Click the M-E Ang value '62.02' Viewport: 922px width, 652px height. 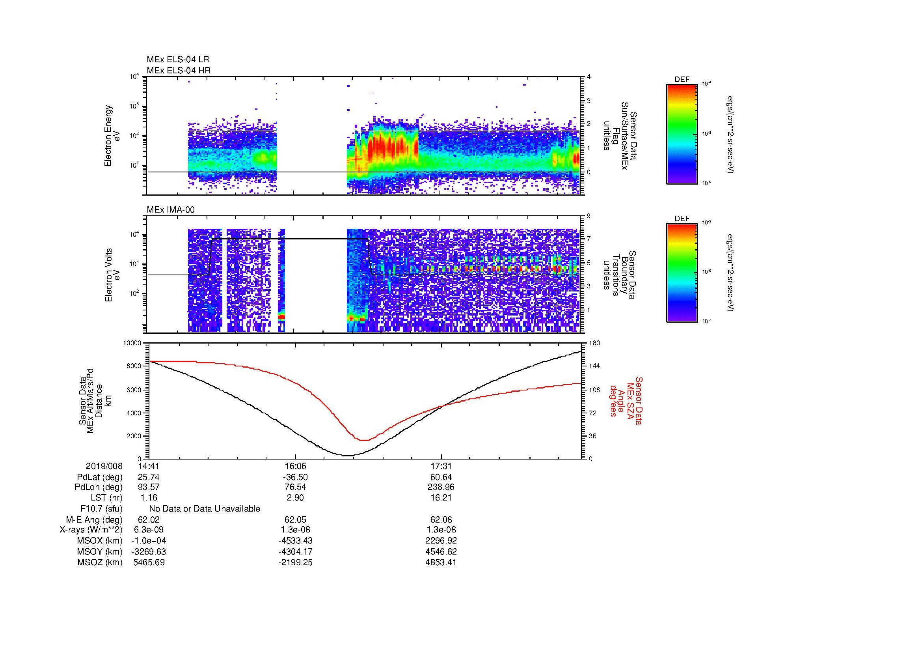pyautogui.click(x=149, y=520)
